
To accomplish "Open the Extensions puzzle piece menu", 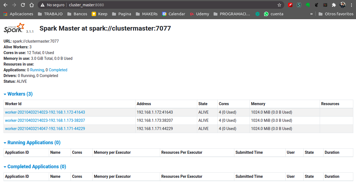I will coord(334,5).
